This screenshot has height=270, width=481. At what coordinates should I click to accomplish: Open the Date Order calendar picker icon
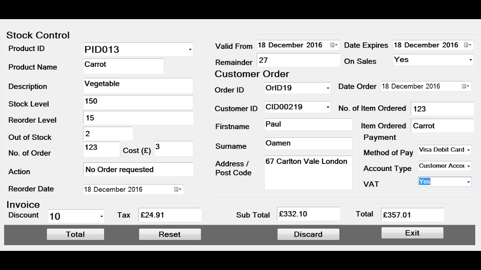(465, 86)
